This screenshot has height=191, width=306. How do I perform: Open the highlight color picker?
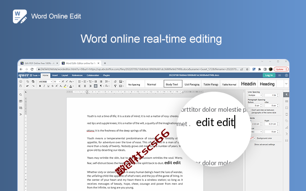click(x=66, y=86)
